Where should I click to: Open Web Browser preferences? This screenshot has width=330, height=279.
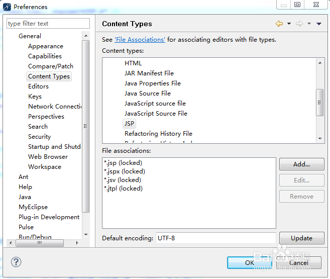[48, 157]
